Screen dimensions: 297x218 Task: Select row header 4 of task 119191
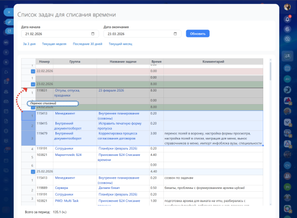(29, 149)
